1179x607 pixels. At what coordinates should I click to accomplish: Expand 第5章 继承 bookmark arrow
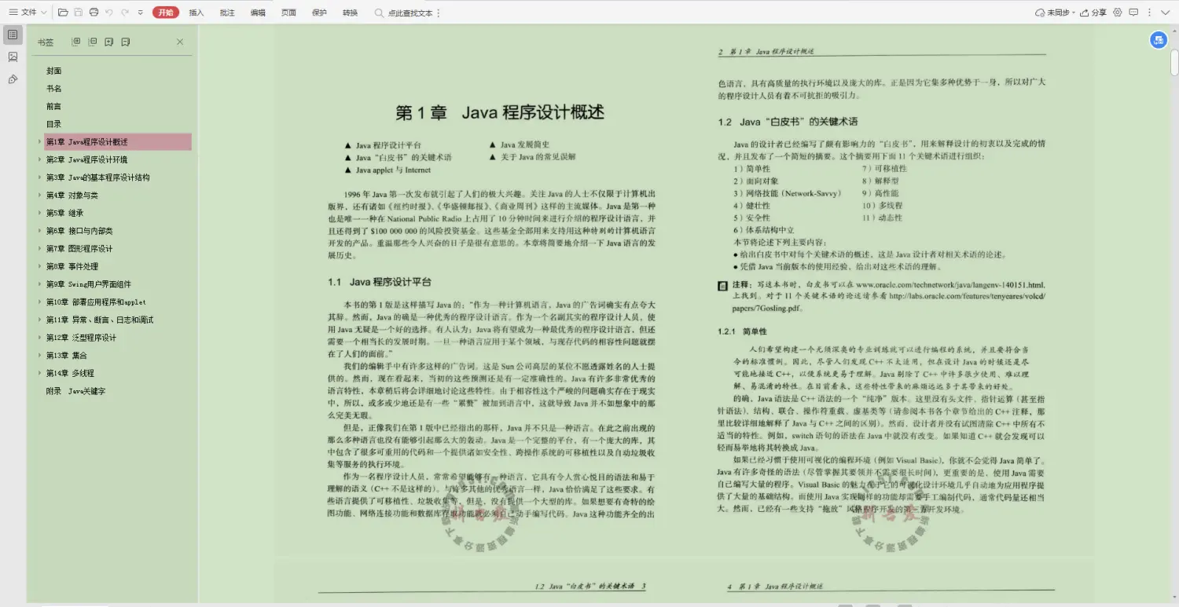click(39, 213)
